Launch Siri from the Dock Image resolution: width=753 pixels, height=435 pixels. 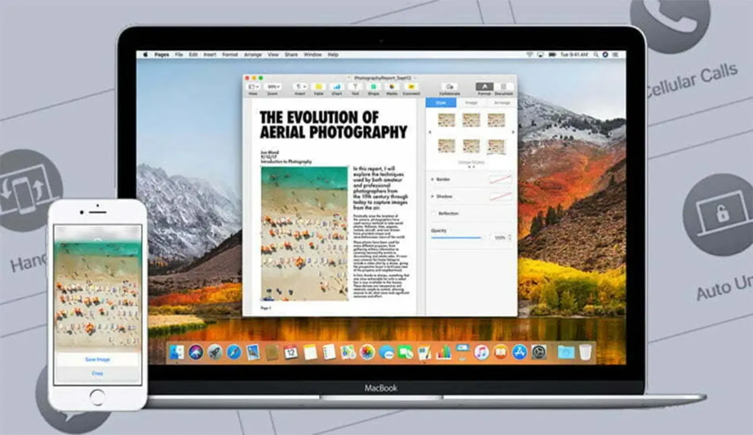pos(196,352)
